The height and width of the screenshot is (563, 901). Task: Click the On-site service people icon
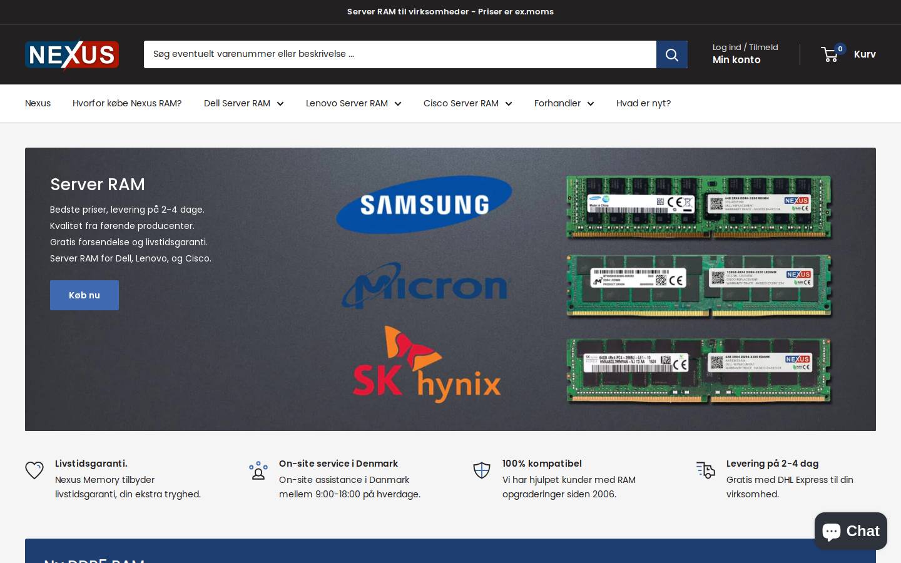pyautogui.click(x=258, y=470)
